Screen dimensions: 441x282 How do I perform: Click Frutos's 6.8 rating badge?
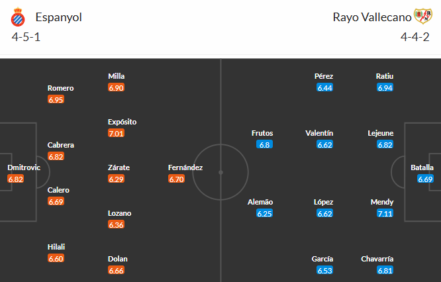pyautogui.click(x=265, y=144)
